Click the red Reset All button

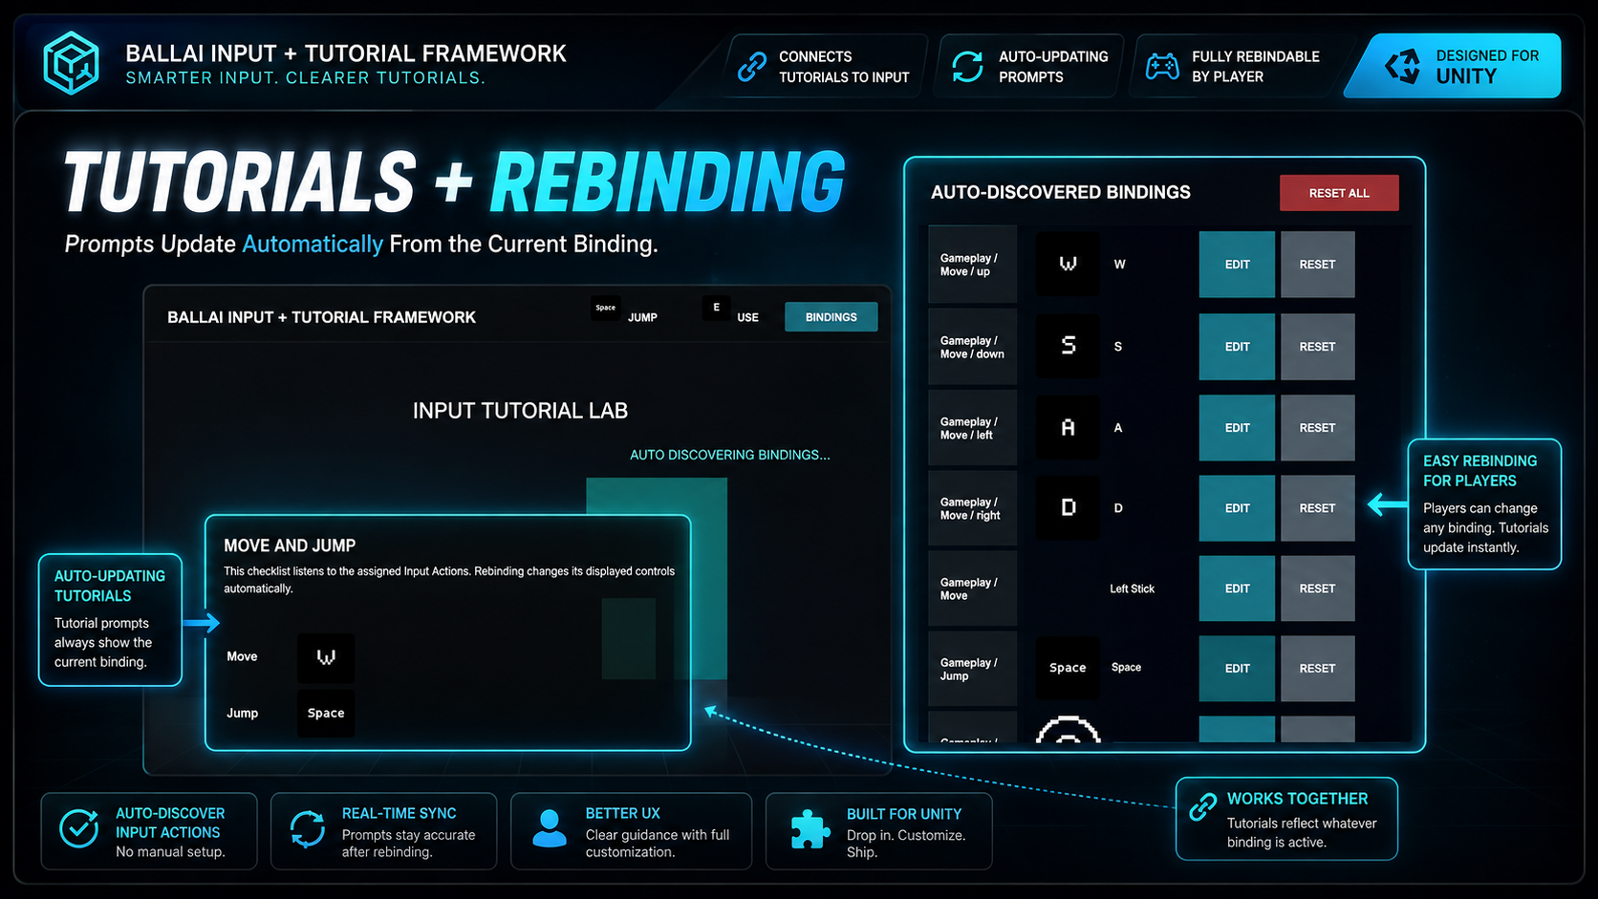[1339, 193]
